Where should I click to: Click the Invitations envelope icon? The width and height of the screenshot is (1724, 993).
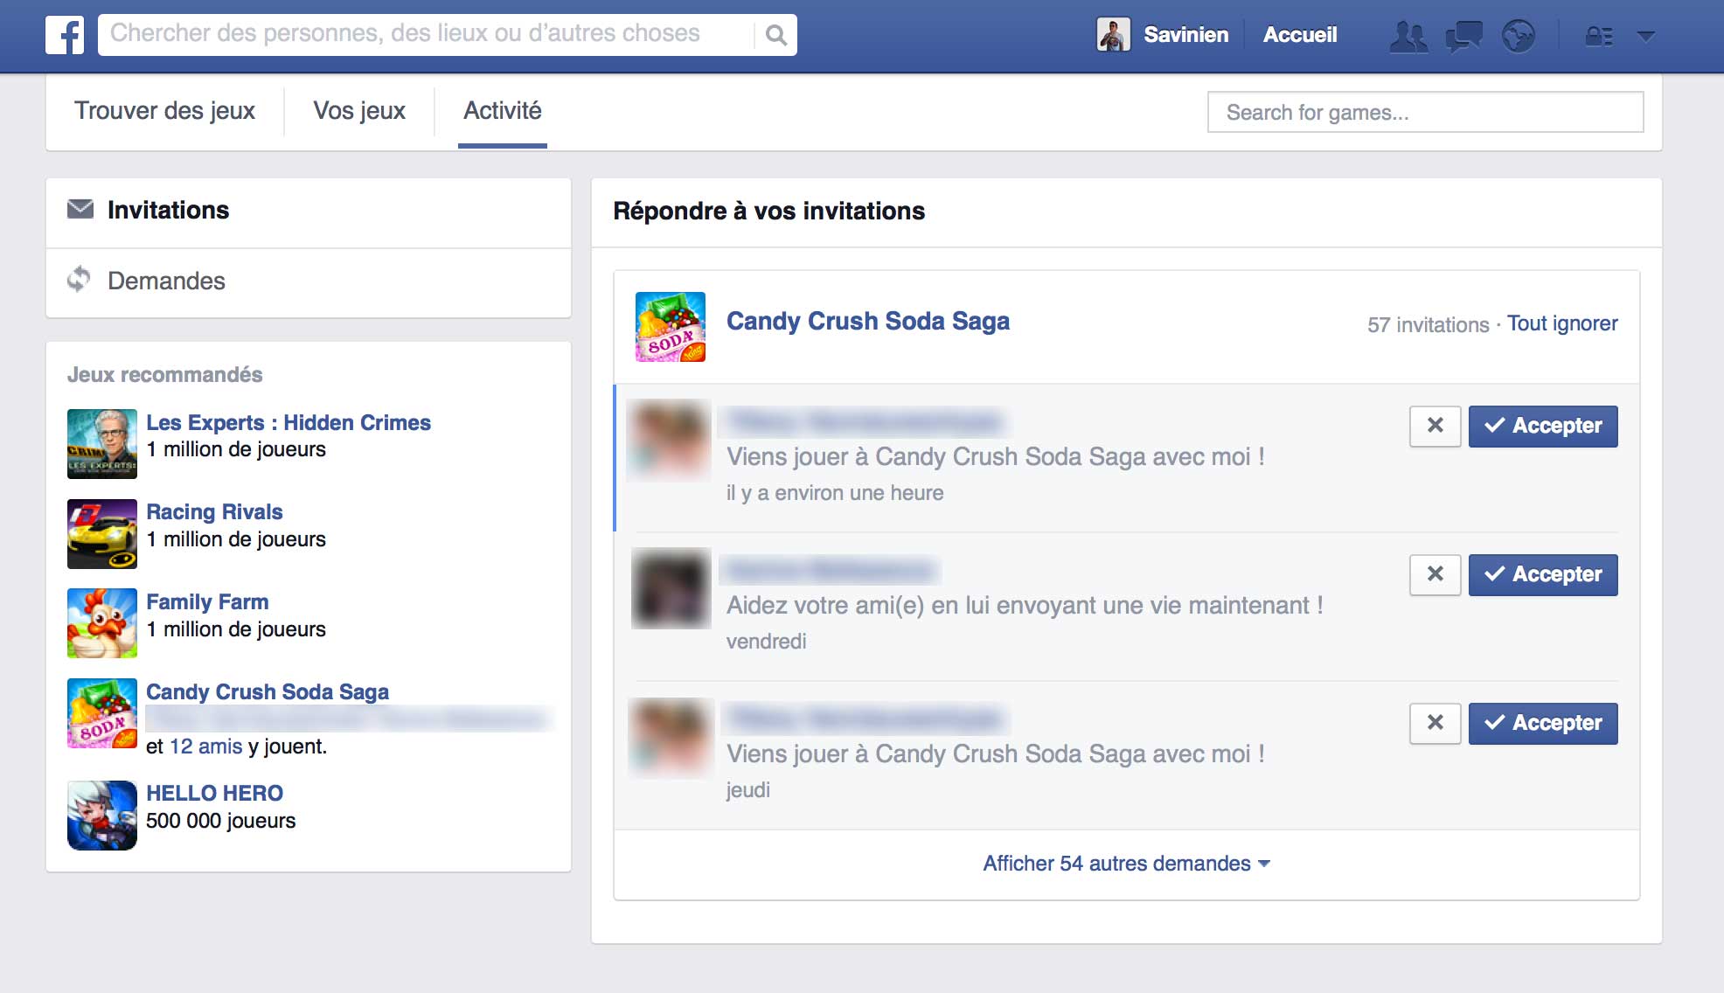80,210
